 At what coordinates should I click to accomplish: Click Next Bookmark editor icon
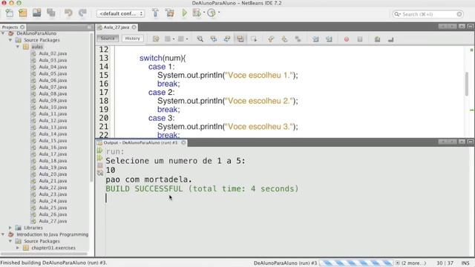click(x=284, y=39)
